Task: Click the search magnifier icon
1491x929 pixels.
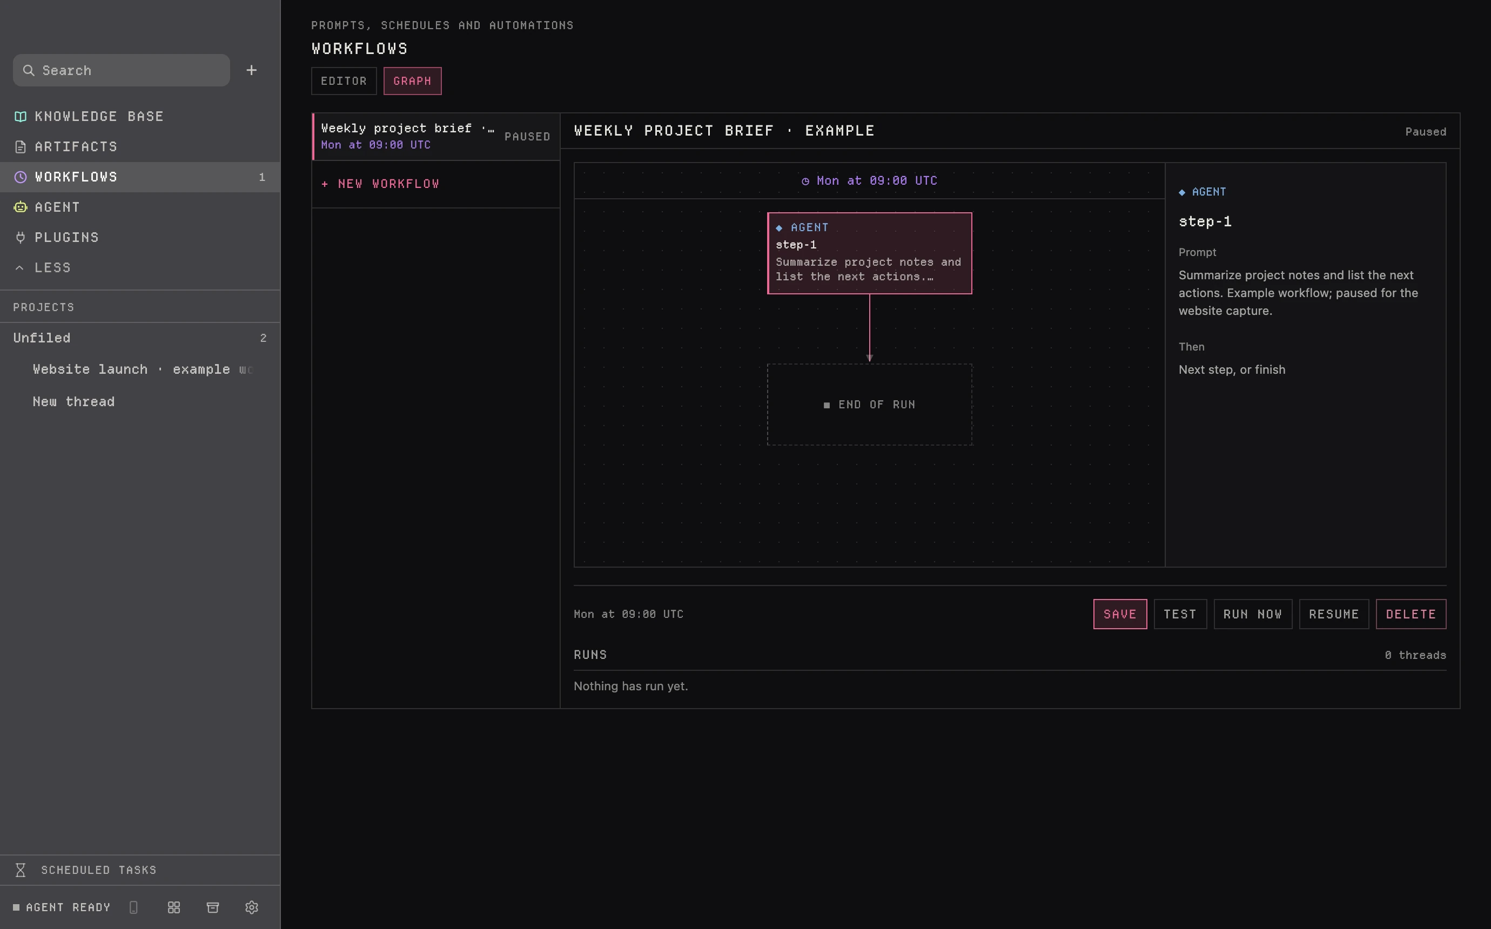Action: [x=28, y=70]
